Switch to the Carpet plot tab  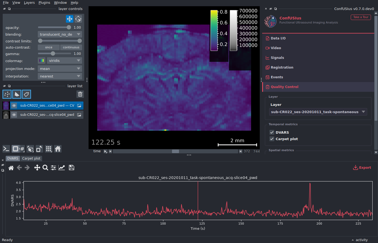[x=31, y=158]
